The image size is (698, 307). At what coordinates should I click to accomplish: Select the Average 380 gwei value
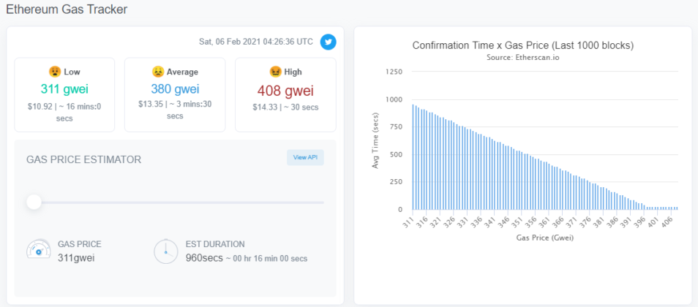pos(175,89)
